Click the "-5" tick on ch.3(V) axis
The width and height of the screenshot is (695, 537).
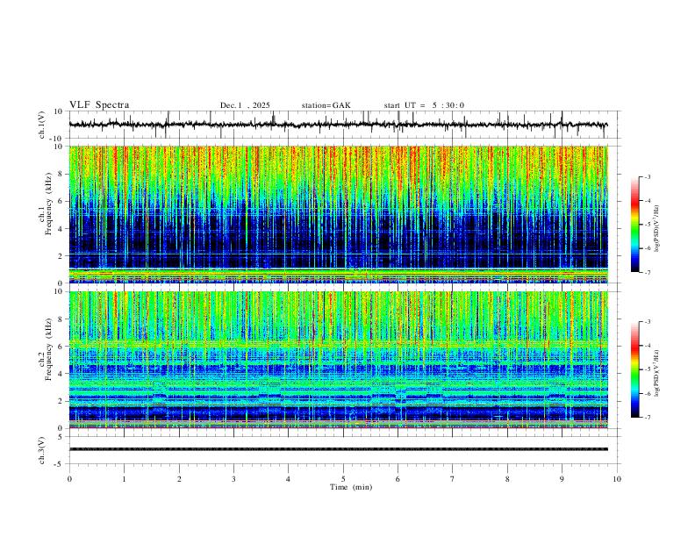[59, 464]
